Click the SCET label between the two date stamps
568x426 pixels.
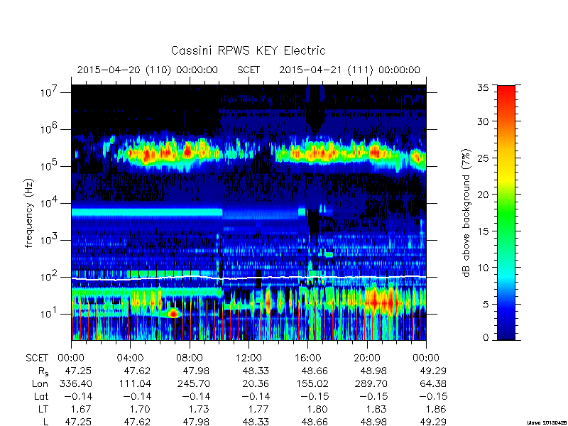(248, 70)
